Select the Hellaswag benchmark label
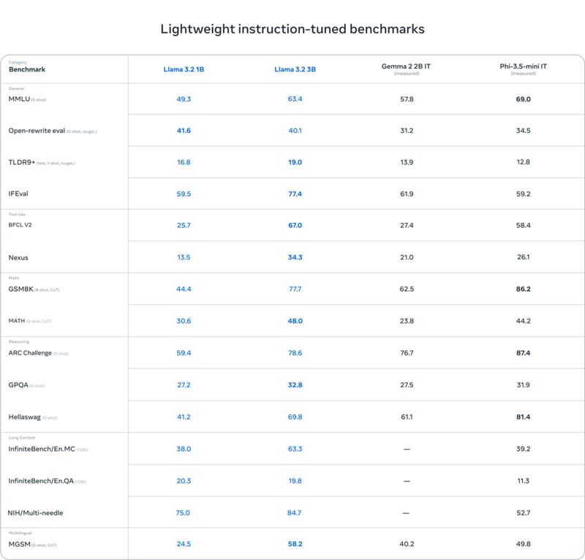 24,417
